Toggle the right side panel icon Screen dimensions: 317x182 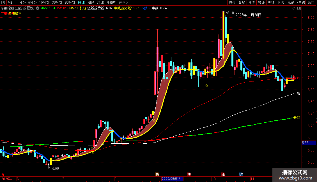[299, 8]
